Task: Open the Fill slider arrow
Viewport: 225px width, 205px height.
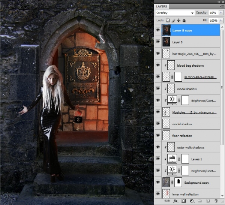Action: (221, 21)
